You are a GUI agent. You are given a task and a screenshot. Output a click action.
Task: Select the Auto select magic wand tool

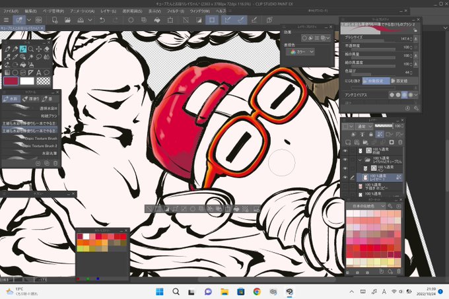tap(30, 57)
